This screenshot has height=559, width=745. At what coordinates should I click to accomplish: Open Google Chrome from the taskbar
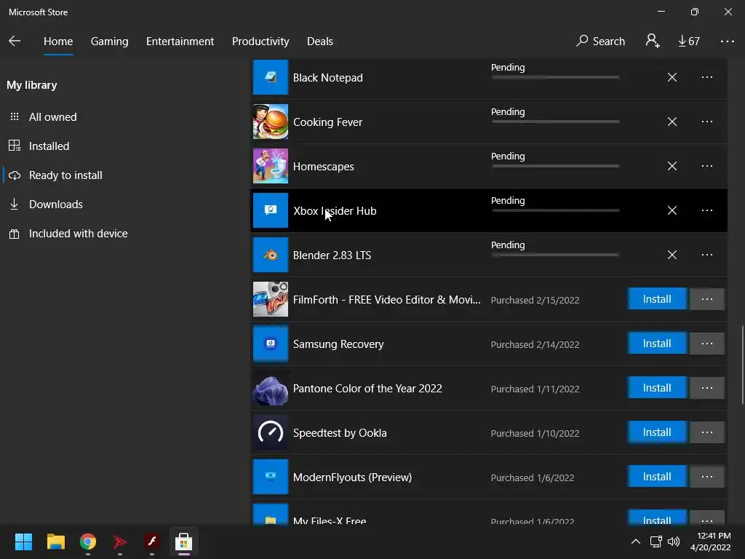coord(88,542)
